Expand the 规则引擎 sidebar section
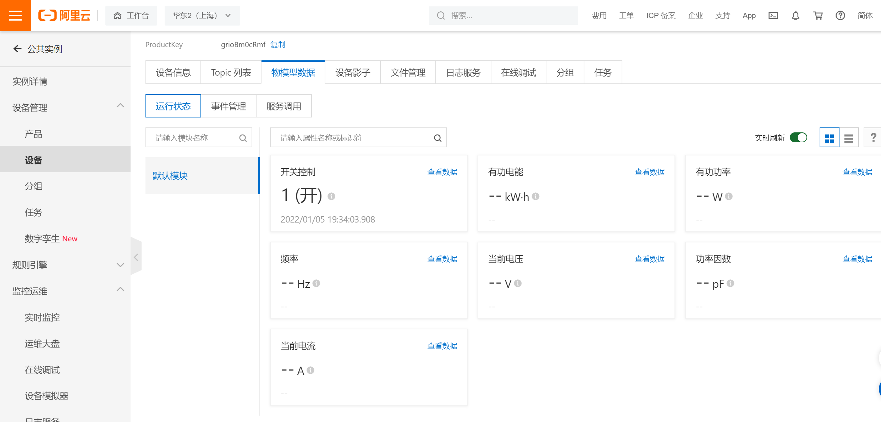This screenshot has width=881, height=422. click(x=120, y=265)
